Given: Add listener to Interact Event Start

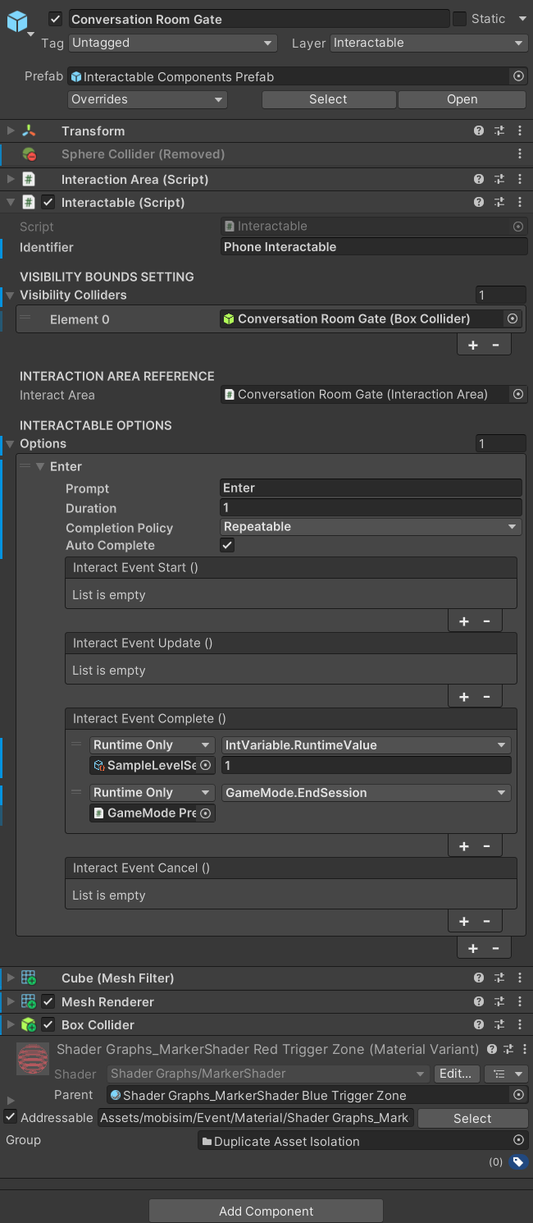Looking at the screenshot, I should (464, 621).
